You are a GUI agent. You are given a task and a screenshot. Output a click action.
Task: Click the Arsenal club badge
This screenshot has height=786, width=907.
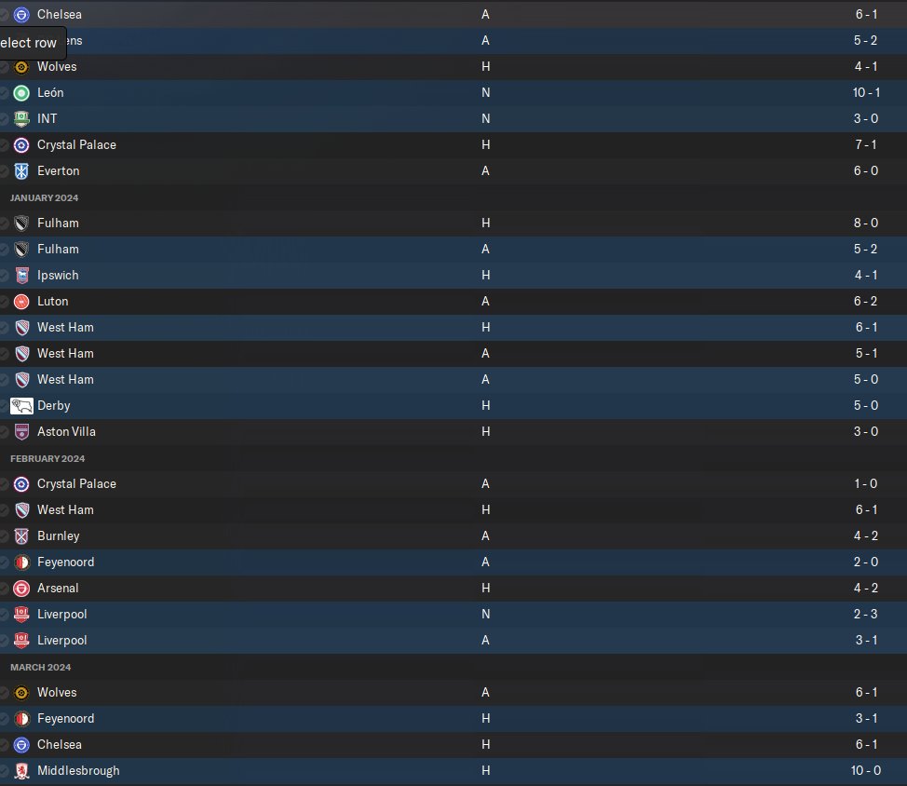pos(21,589)
